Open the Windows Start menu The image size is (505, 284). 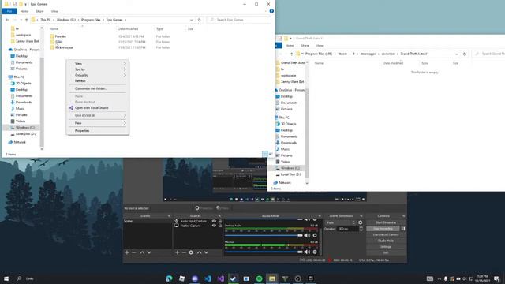6,278
